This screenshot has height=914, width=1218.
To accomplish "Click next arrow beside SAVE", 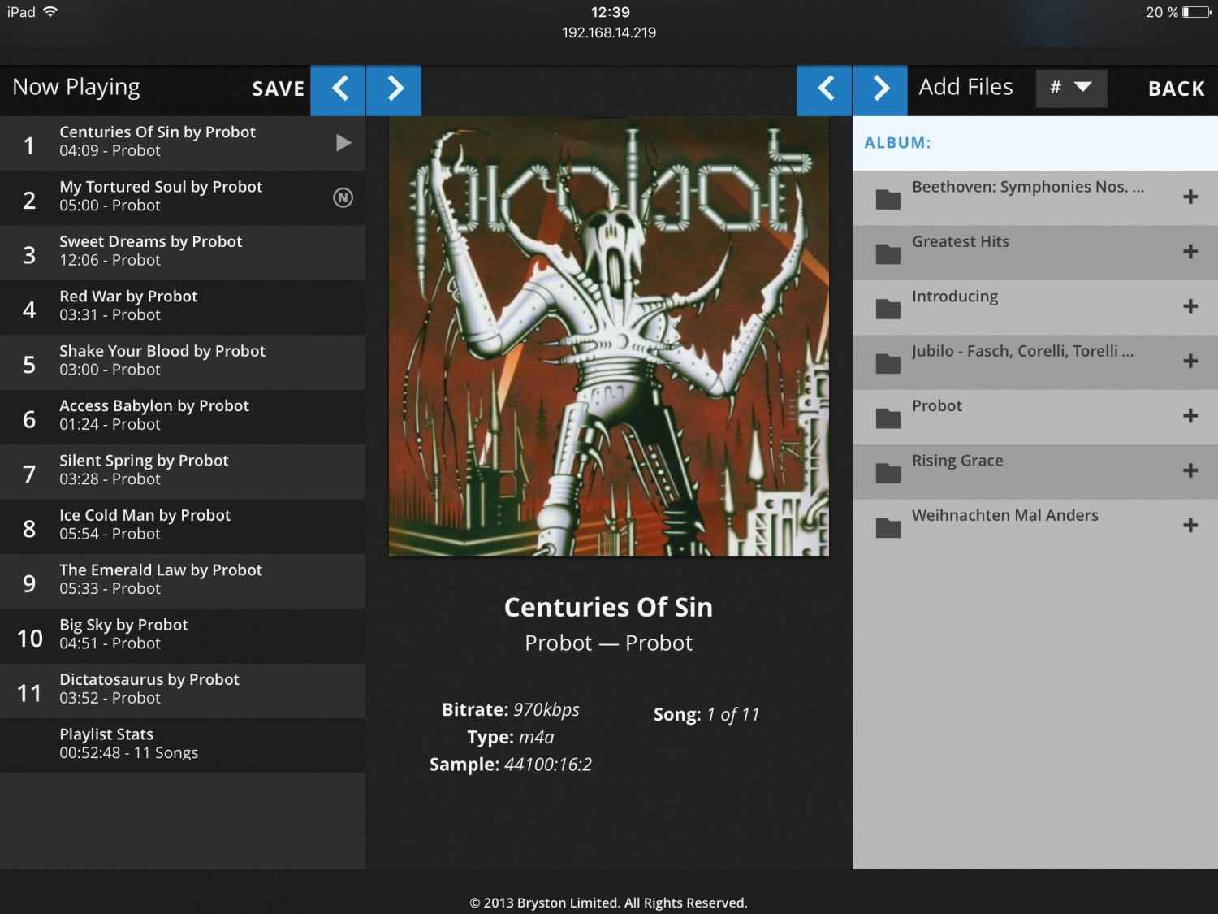I will pyautogui.click(x=394, y=89).
